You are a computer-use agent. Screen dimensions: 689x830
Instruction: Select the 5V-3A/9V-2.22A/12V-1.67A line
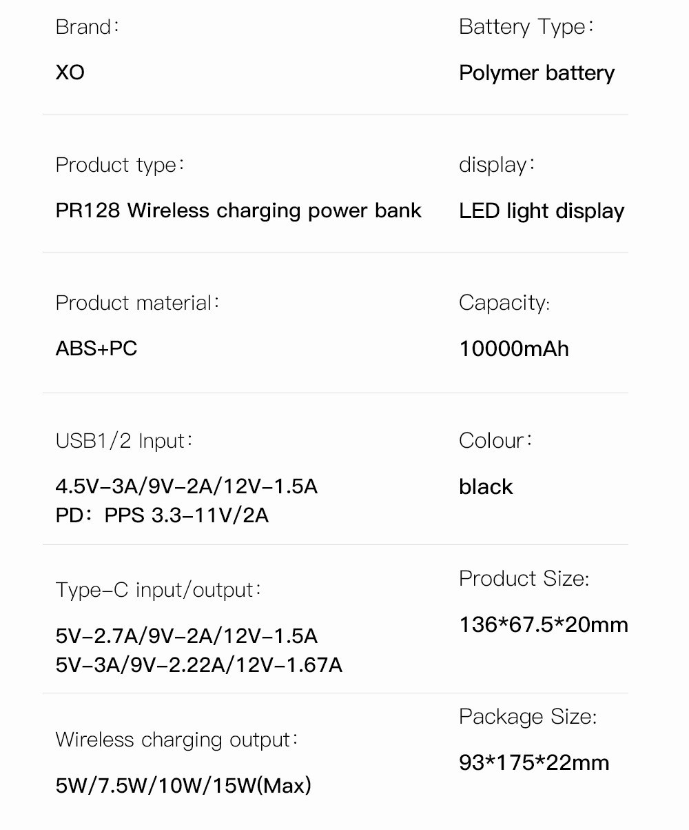click(199, 665)
